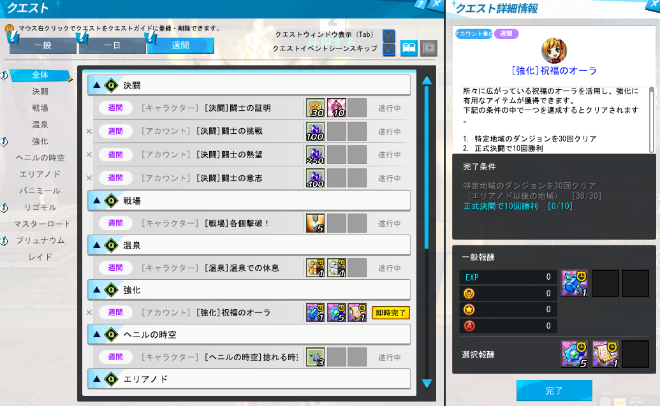The height and width of the screenshot is (406, 660).
Task: Open the quest book icon
Action: coord(409,48)
